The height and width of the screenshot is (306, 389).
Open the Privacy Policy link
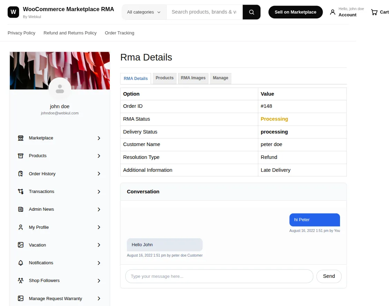(x=21, y=33)
